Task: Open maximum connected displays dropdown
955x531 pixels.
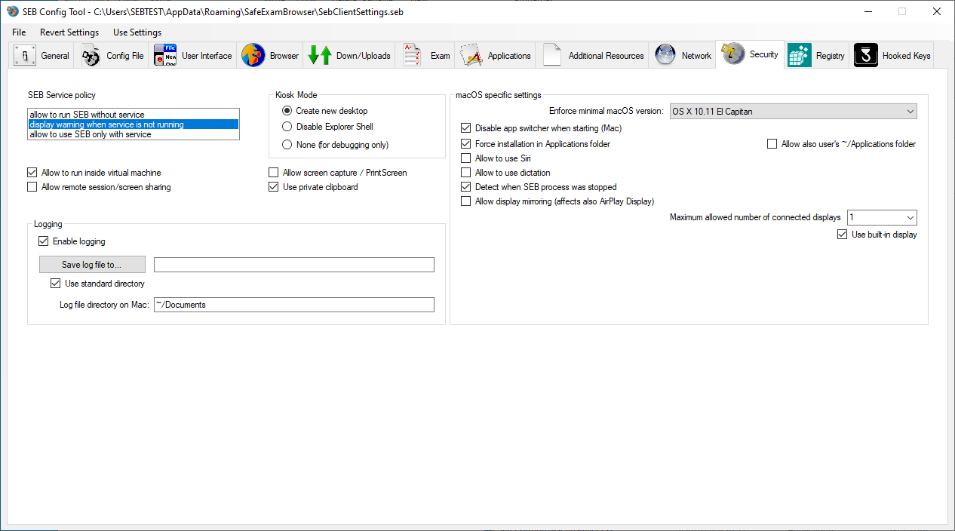Action: click(x=882, y=217)
